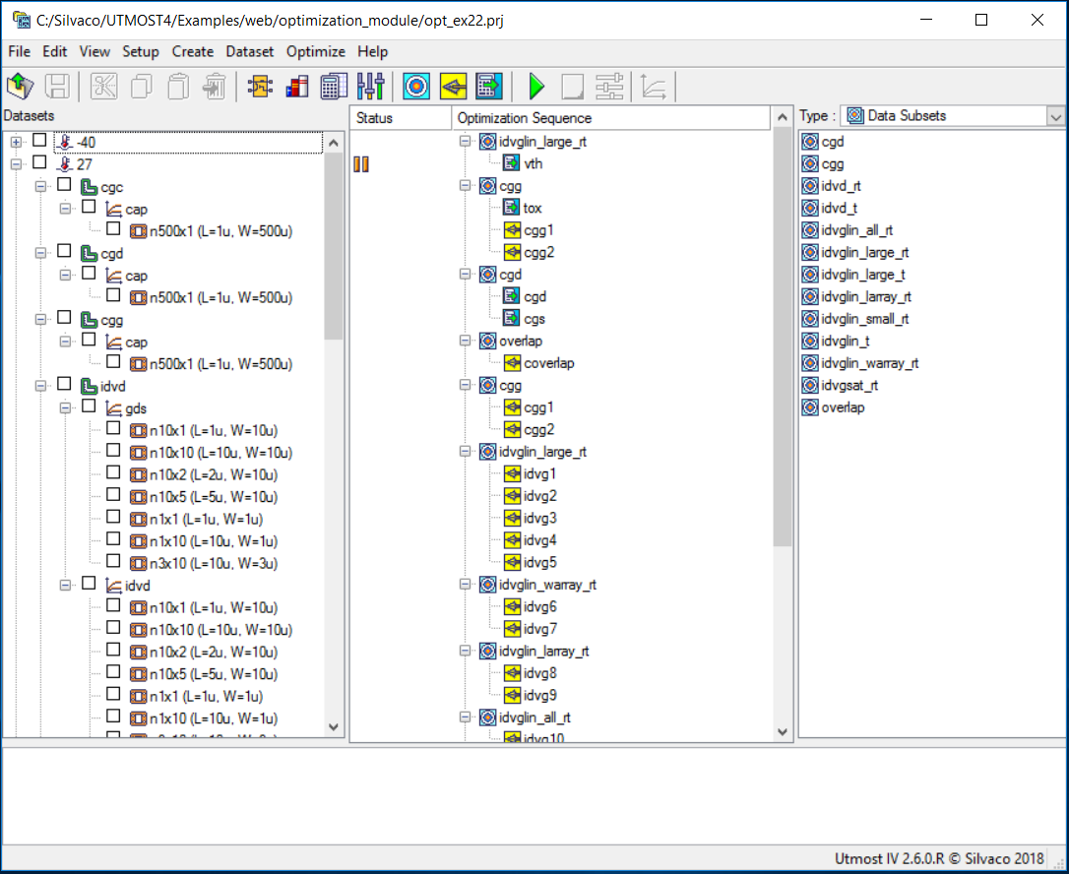
Task: Open the Setup menu
Action: click(x=141, y=52)
